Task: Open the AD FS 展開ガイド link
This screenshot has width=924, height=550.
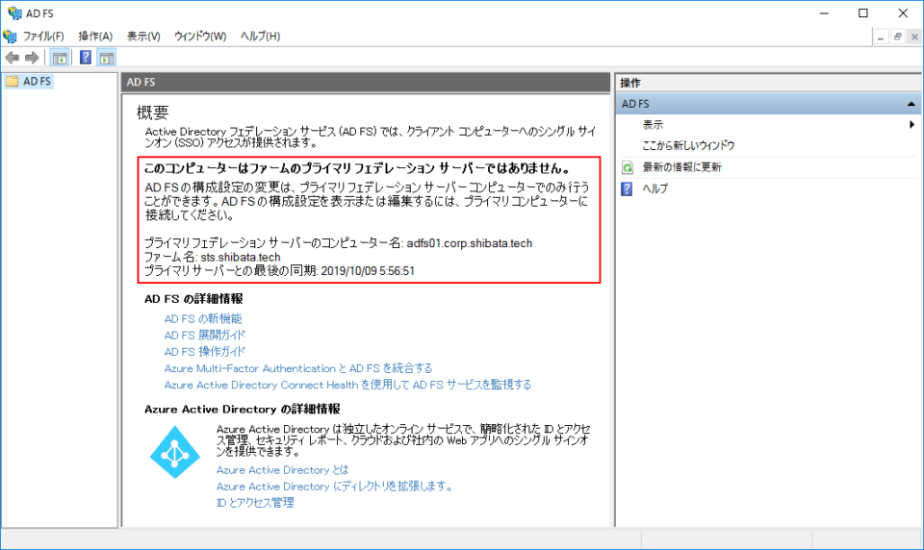Action: [205, 335]
